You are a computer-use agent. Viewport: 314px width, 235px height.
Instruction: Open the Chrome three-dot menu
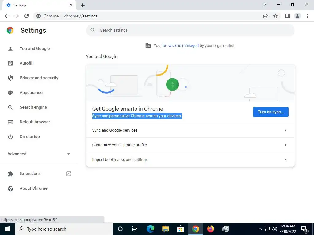307,16
